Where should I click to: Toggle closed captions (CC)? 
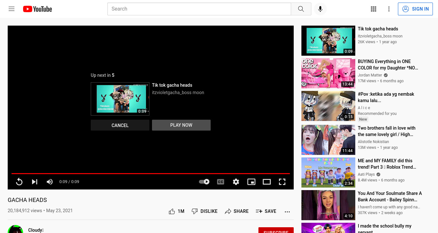point(221,182)
